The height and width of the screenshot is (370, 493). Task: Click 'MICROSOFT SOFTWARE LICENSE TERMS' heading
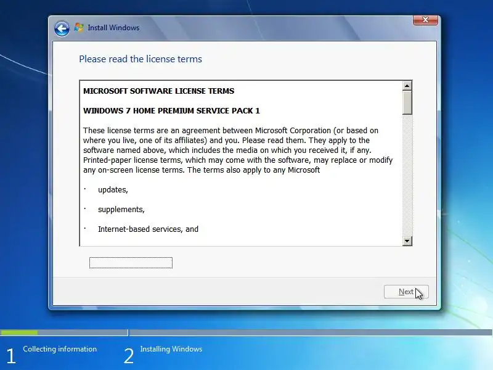158,91
